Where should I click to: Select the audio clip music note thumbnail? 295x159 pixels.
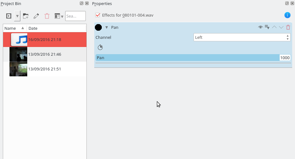[x=19, y=40]
